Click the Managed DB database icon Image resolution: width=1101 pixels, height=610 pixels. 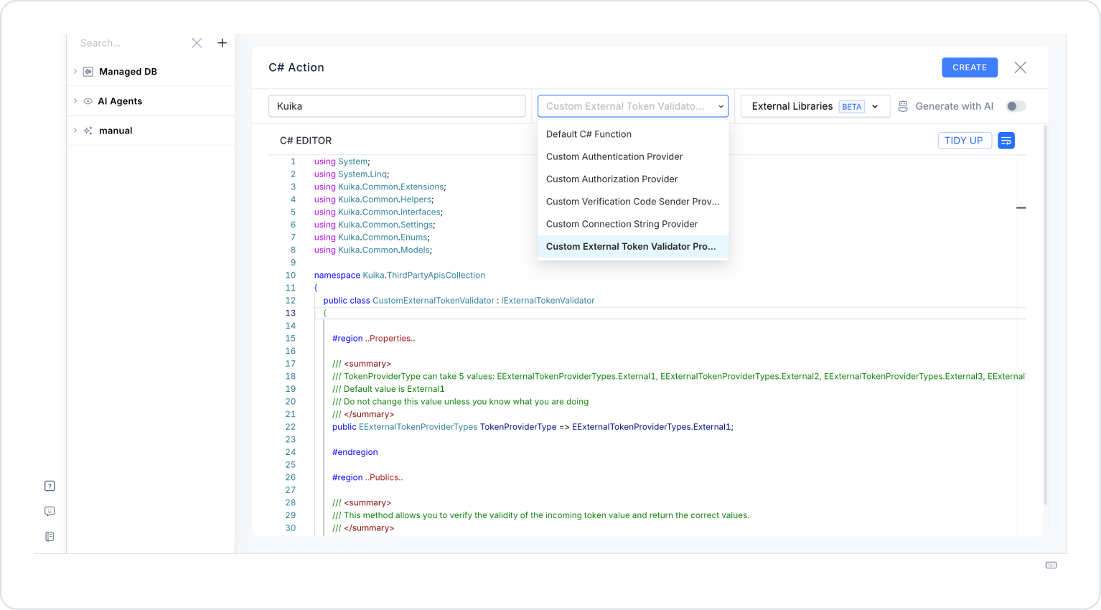point(88,72)
